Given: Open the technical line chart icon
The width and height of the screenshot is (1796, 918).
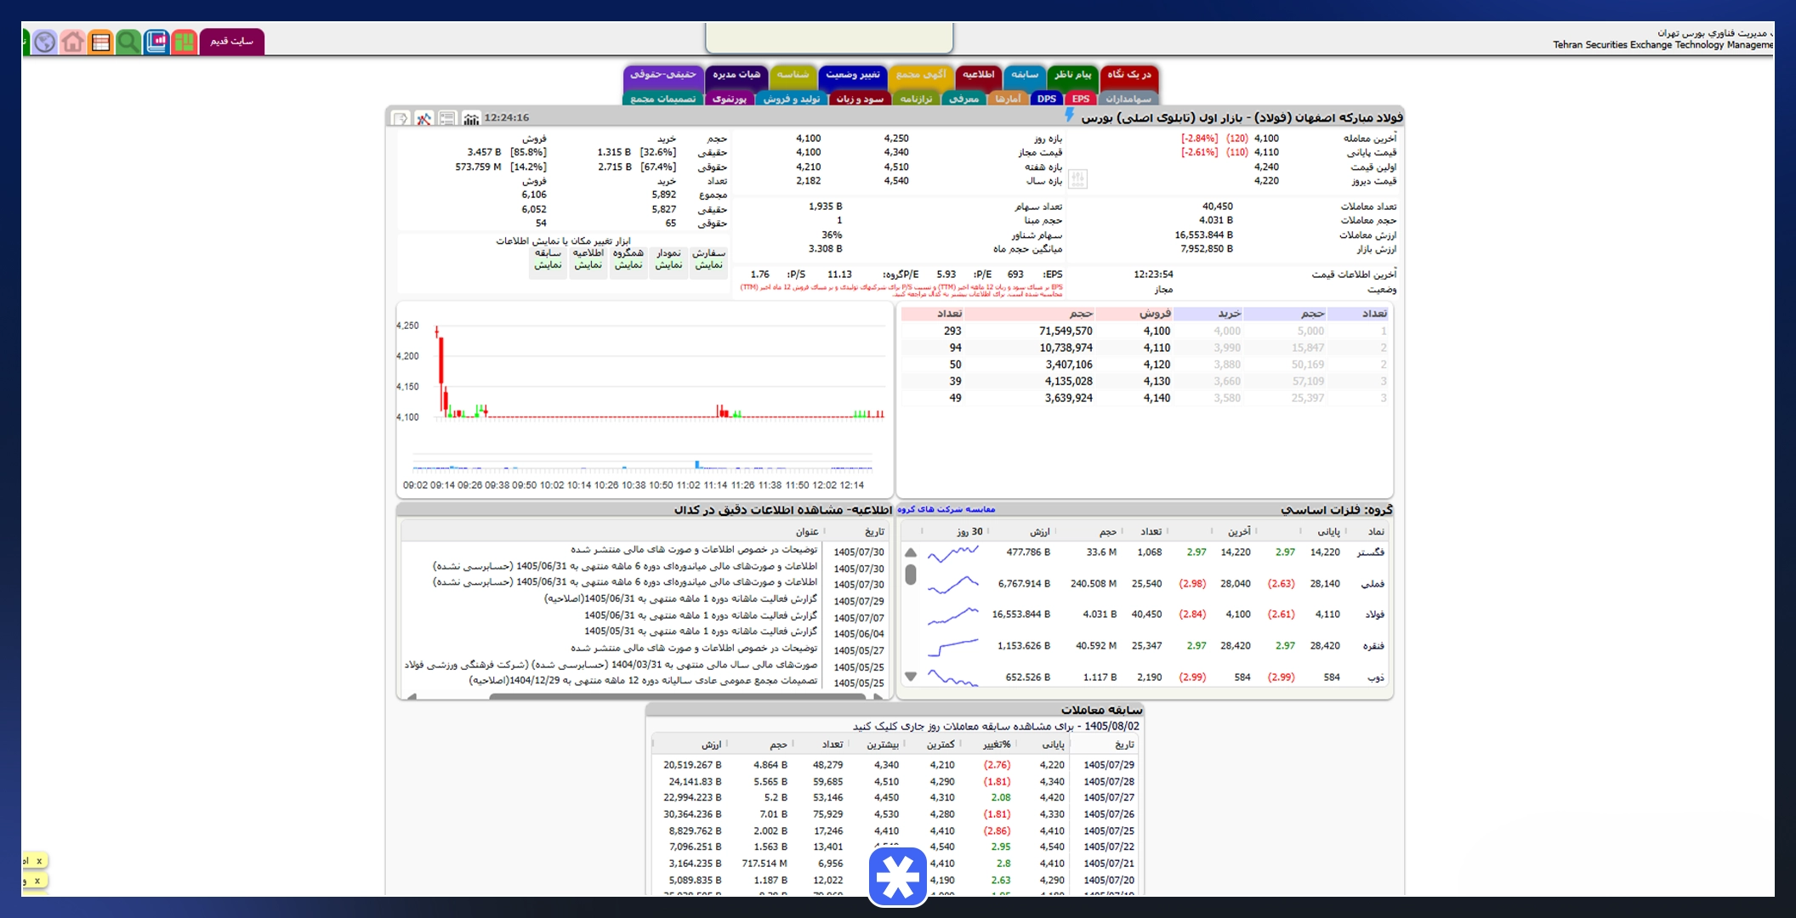Looking at the screenshot, I should coord(424,118).
